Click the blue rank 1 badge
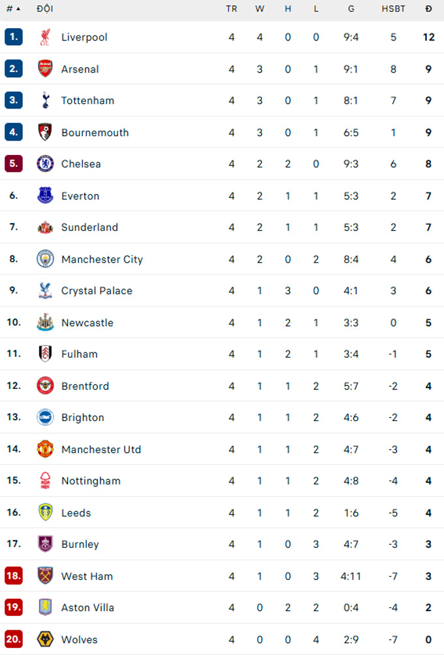 (14, 37)
